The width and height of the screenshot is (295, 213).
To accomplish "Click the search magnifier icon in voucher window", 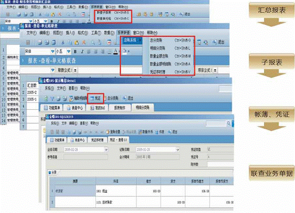I will [229, 124].
